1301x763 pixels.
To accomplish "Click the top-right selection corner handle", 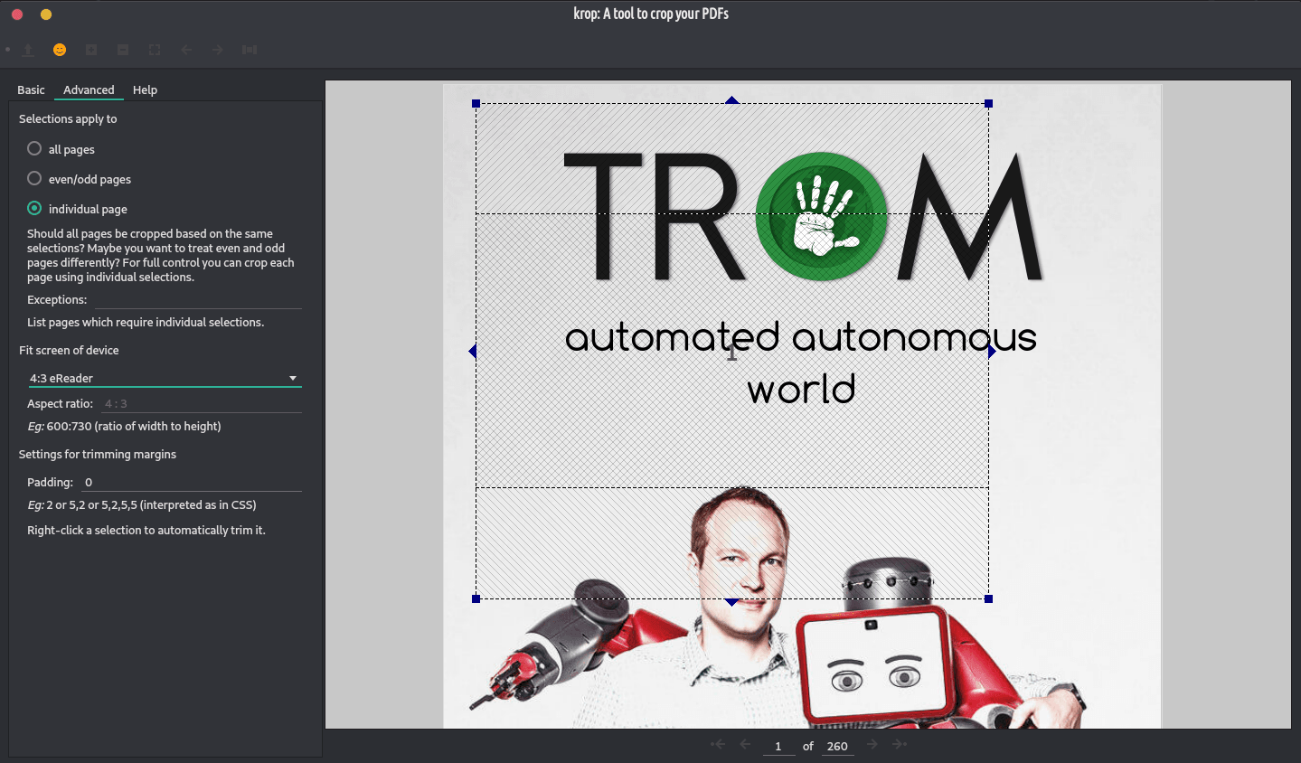I will coord(988,104).
